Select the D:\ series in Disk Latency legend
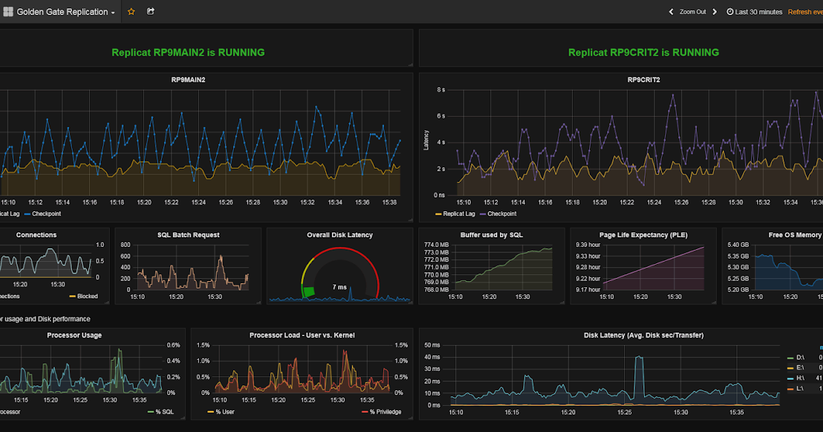This screenshot has width=823, height=432. pos(802,356)
